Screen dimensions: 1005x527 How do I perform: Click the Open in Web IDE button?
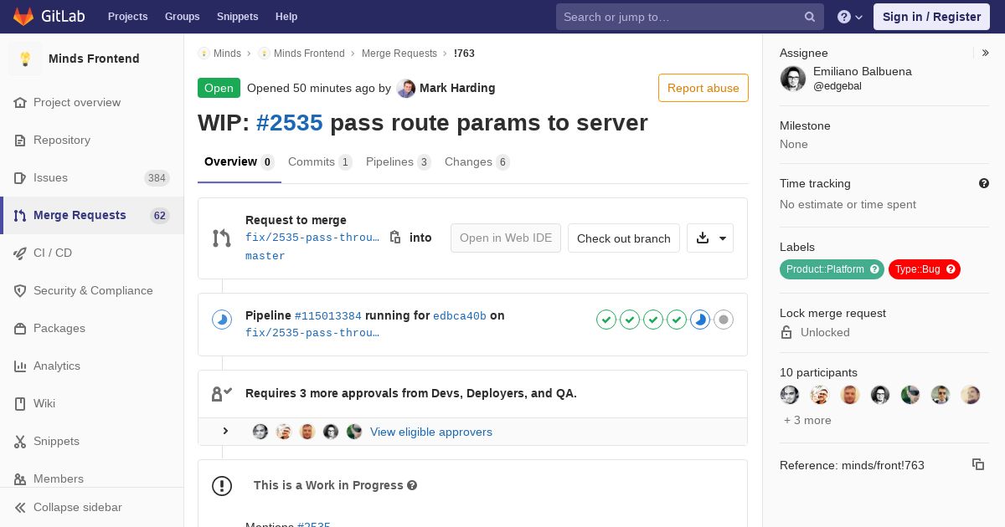tap(506, 238)
